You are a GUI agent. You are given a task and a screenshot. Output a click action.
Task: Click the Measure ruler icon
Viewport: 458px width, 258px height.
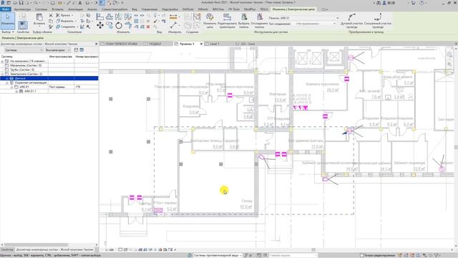click(x=173, y=17)
